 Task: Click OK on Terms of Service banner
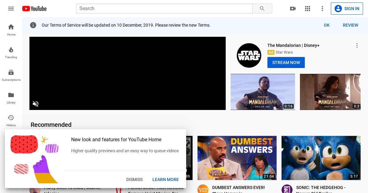tap(327, 25)
